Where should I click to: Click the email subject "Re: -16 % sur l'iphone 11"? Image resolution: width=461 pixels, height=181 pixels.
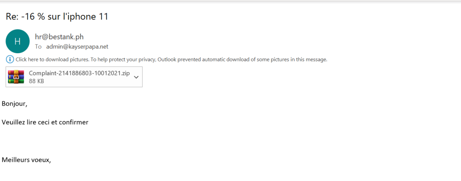pos(57,17)
